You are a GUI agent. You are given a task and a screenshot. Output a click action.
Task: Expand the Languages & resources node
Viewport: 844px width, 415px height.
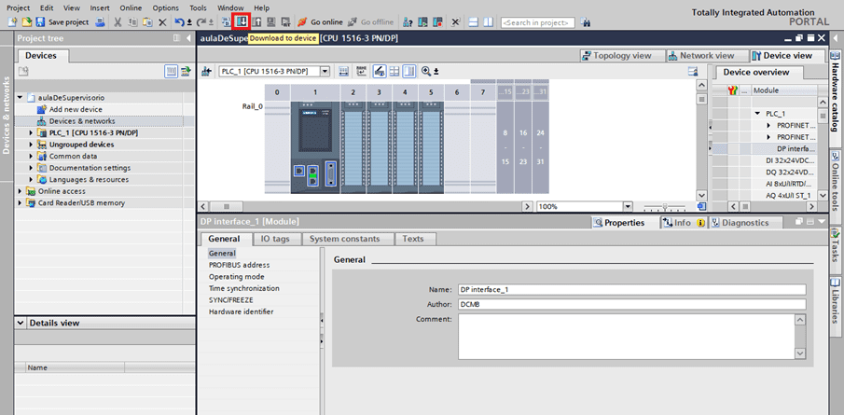31,180
